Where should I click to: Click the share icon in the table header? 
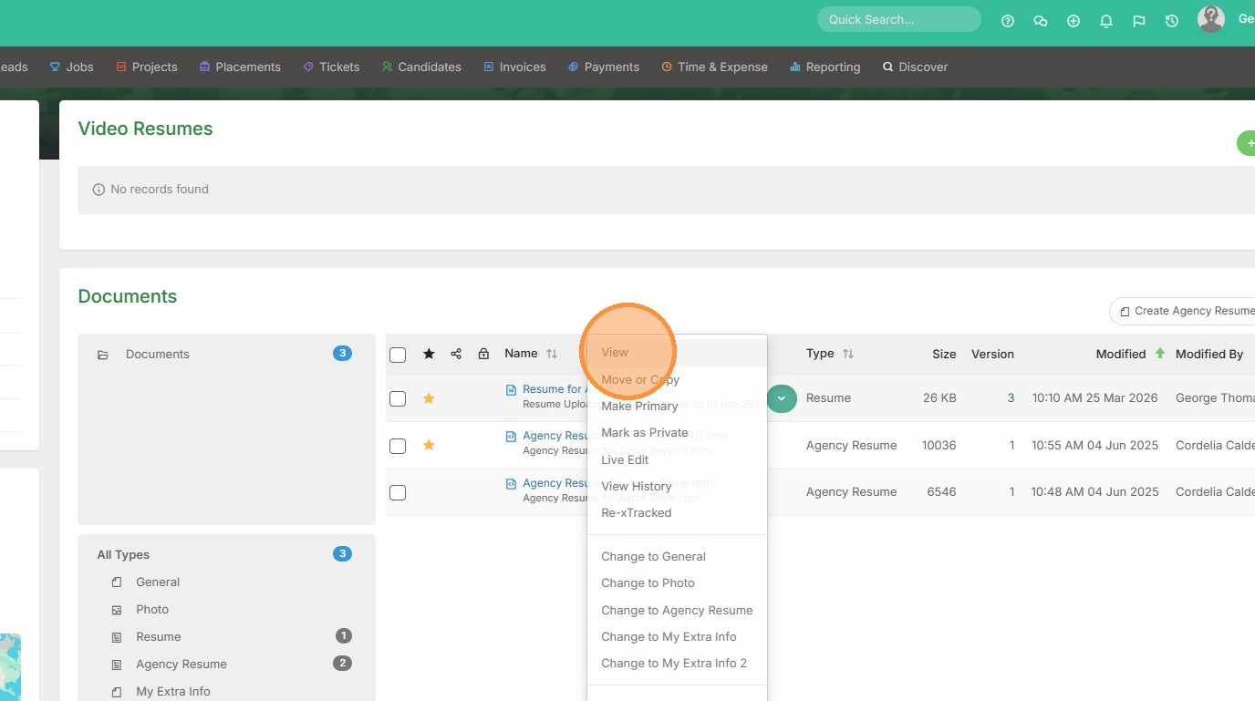coord(456,354)
